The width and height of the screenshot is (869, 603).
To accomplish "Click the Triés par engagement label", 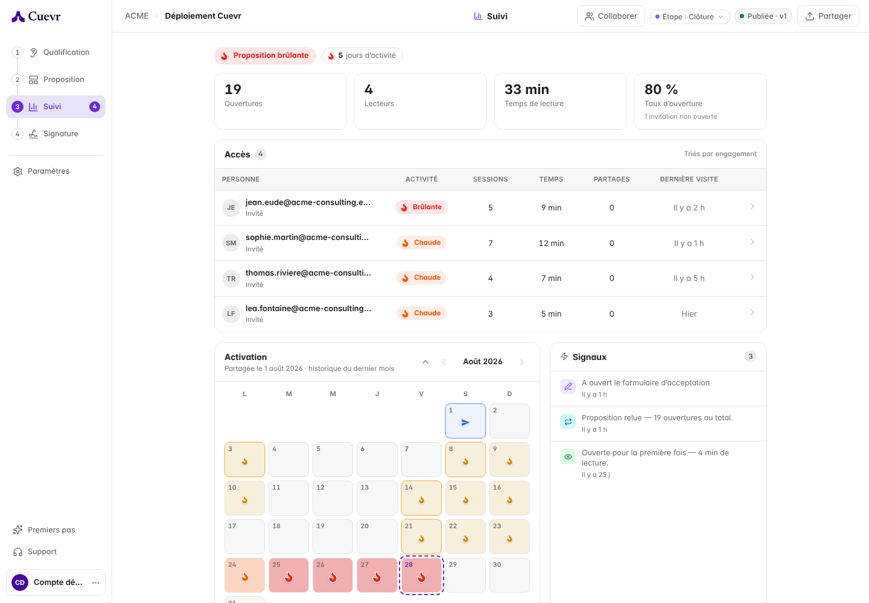I will tap(720, 154).
